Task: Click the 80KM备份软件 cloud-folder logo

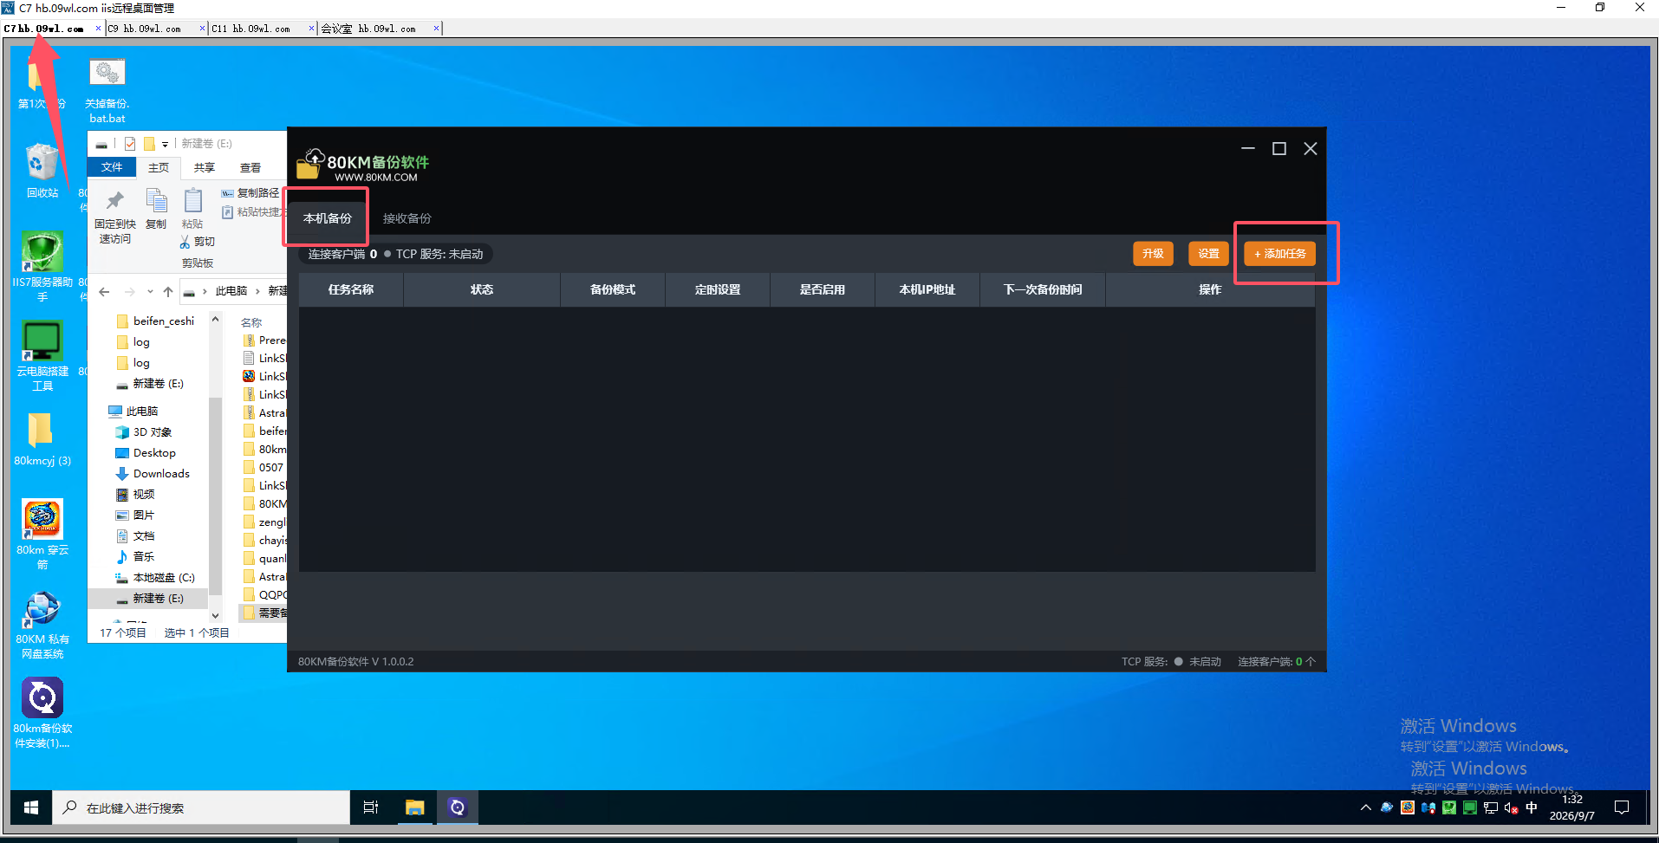Action: pyautogui.click(x=310, y=164)
